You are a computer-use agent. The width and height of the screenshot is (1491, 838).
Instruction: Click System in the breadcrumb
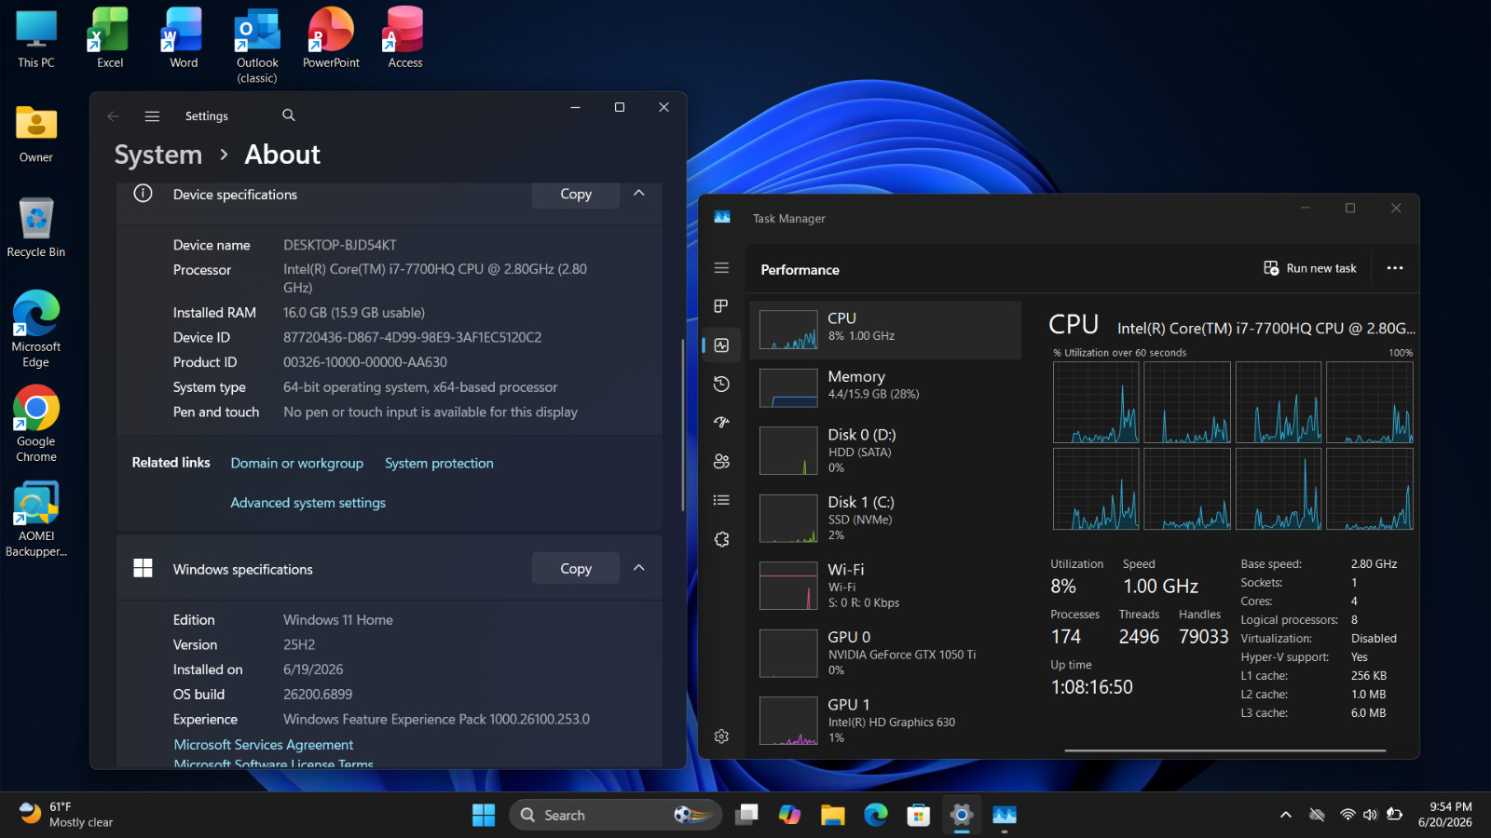pyautogui.click(x=158, y=155)
